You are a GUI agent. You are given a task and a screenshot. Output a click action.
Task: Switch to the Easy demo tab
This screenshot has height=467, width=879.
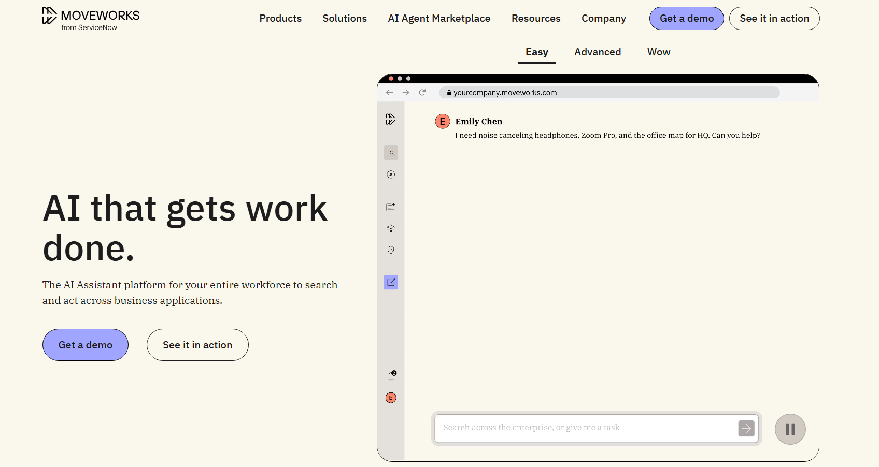point(537,52)
